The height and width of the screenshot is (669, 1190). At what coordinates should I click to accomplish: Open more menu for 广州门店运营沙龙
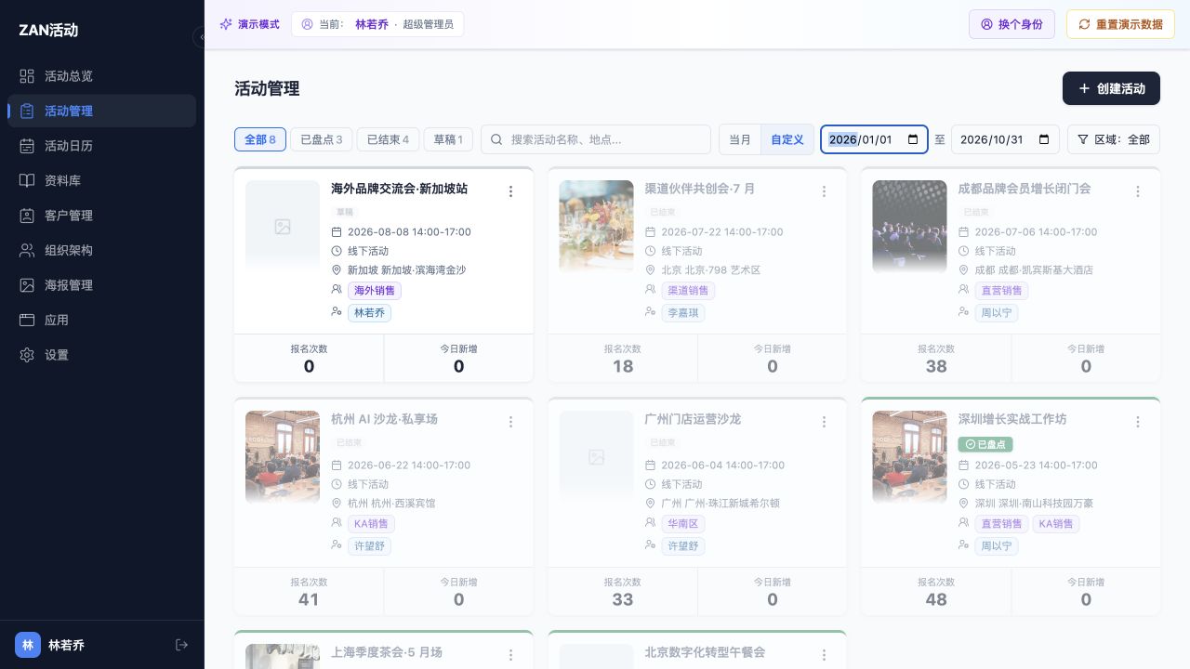click(824, 422)
